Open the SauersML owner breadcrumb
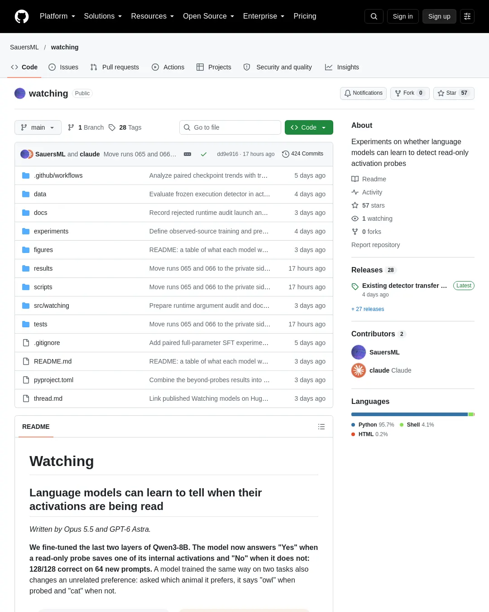489x612 pixels. (24, 47)
